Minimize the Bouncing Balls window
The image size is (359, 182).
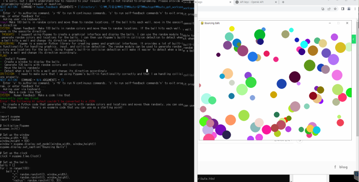(330, 23)
